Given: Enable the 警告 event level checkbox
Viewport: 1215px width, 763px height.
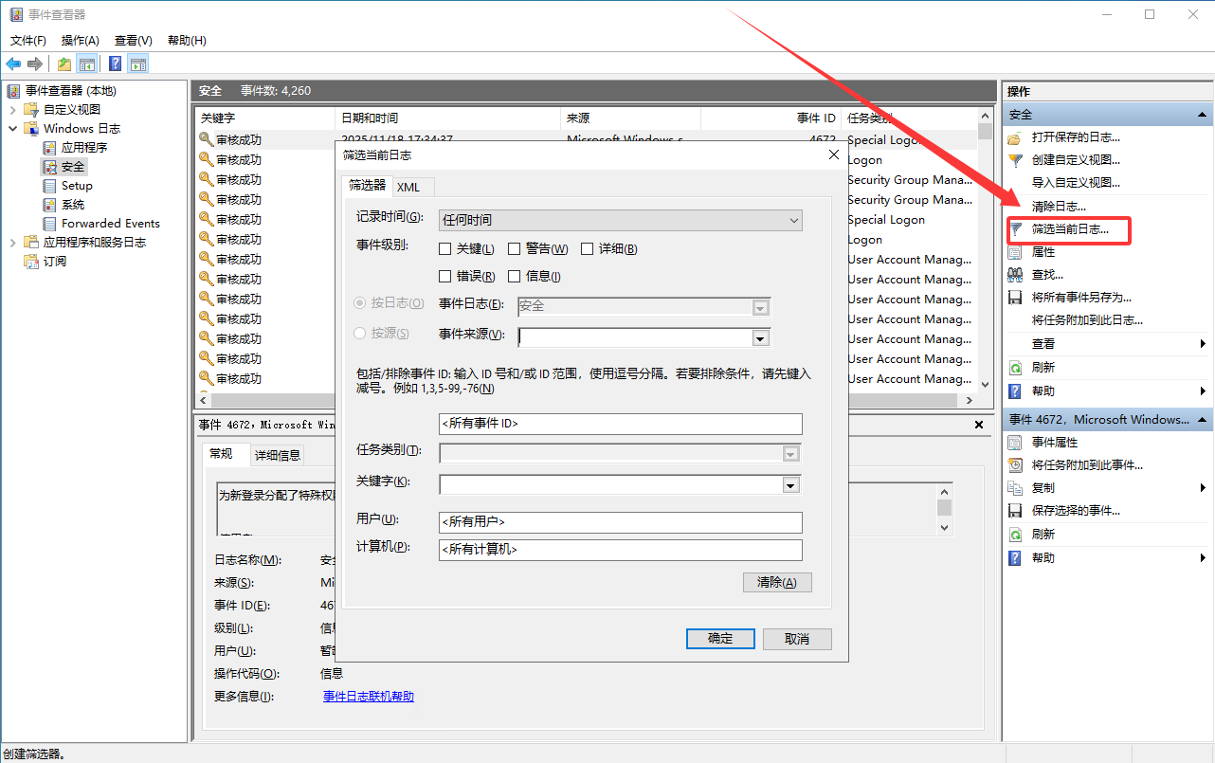Looking at the screenshot, I should point(515,249).
